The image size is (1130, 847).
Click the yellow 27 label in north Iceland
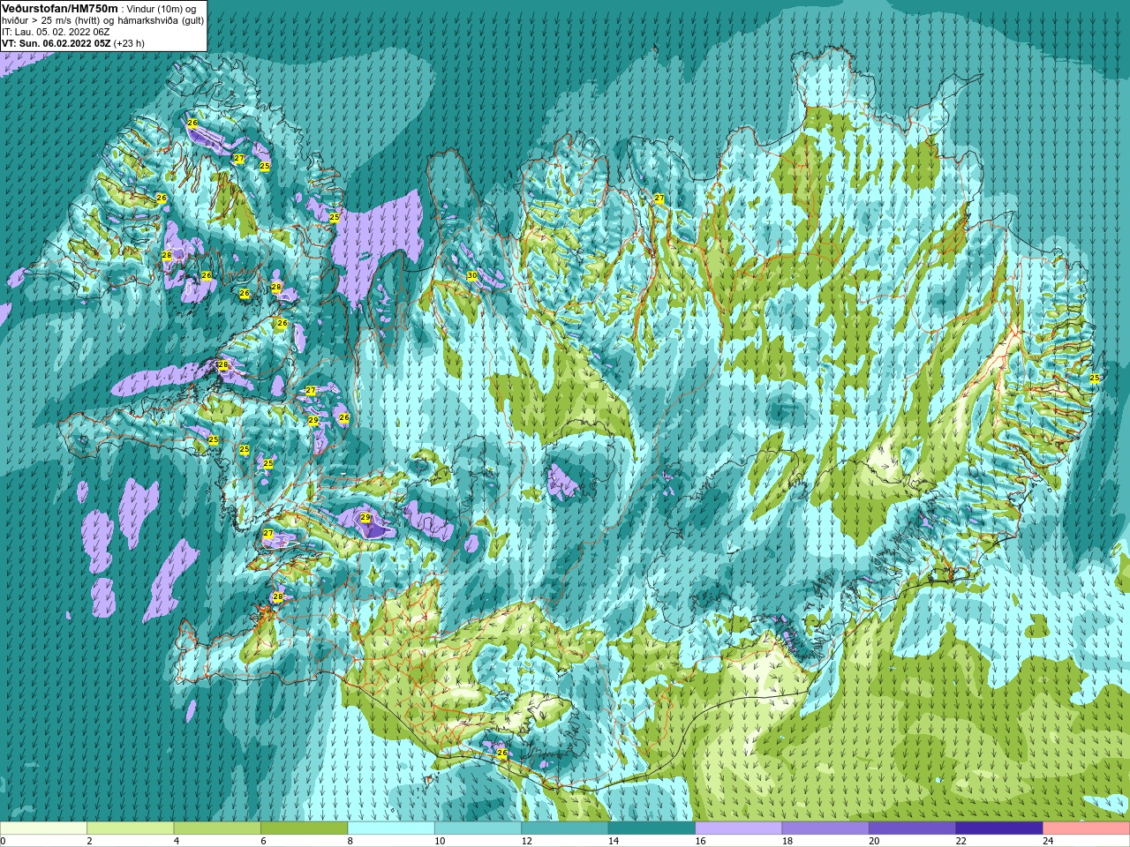[659, 199]
